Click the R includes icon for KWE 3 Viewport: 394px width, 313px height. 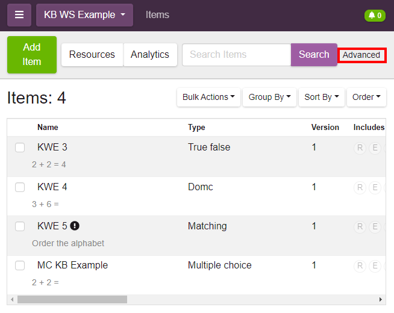(x=360, y=148)
